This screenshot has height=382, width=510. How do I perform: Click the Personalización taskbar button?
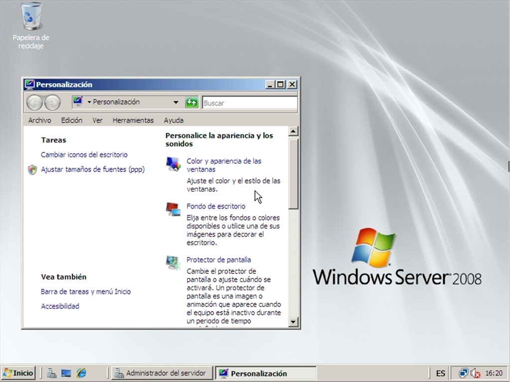click(266, 373)
